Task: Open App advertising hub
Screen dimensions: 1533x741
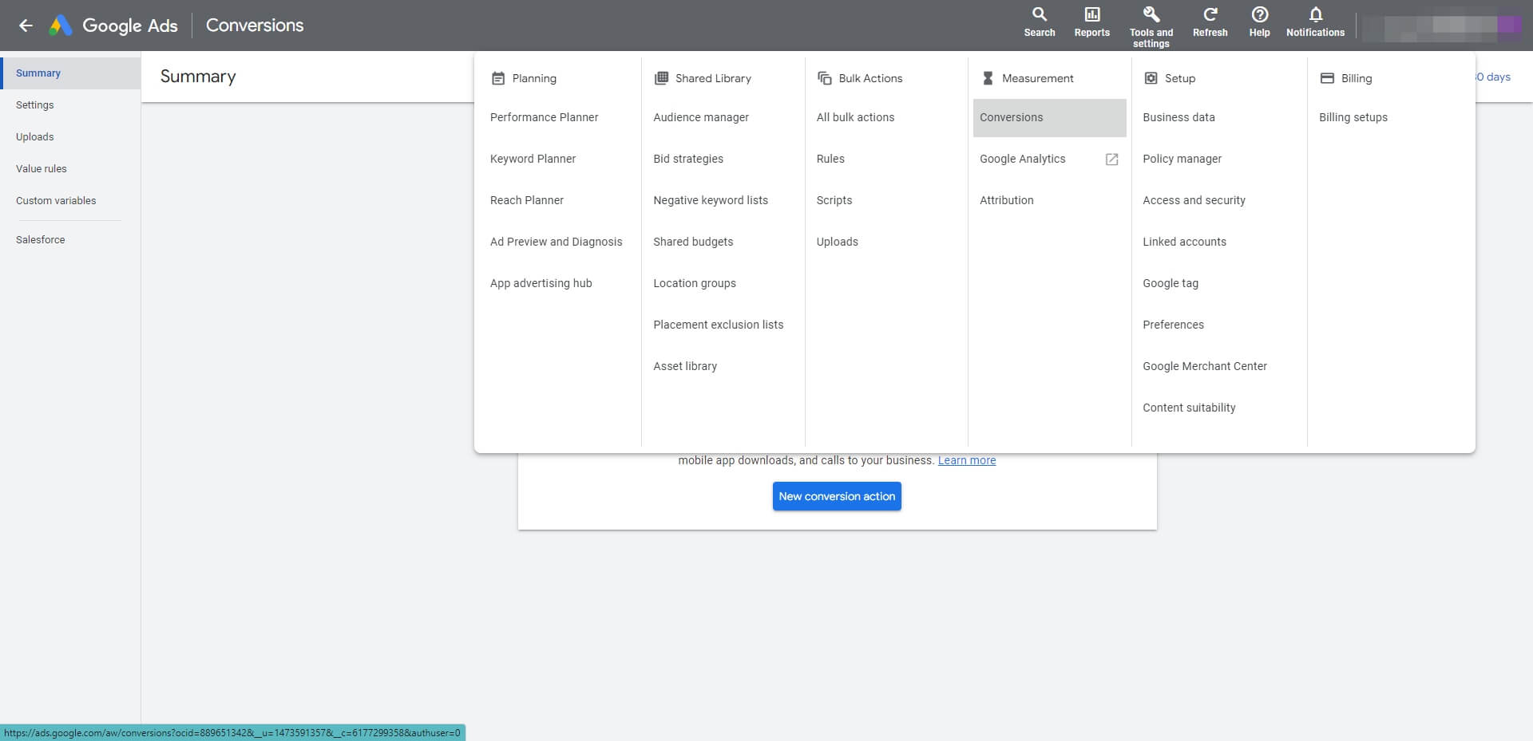Action: pos(541,283)
